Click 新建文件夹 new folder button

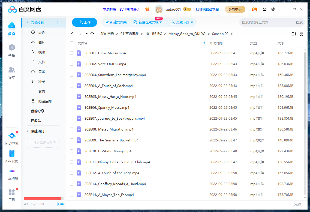click(x=116, y=22)
